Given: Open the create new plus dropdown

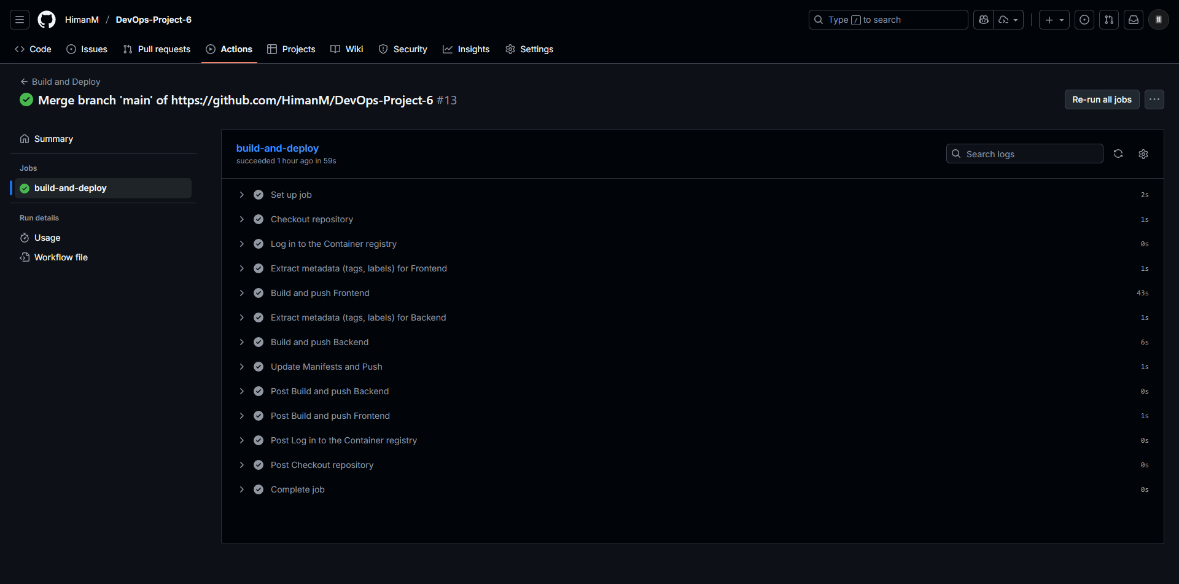Looking at the screenshot, I should 1054,20.
